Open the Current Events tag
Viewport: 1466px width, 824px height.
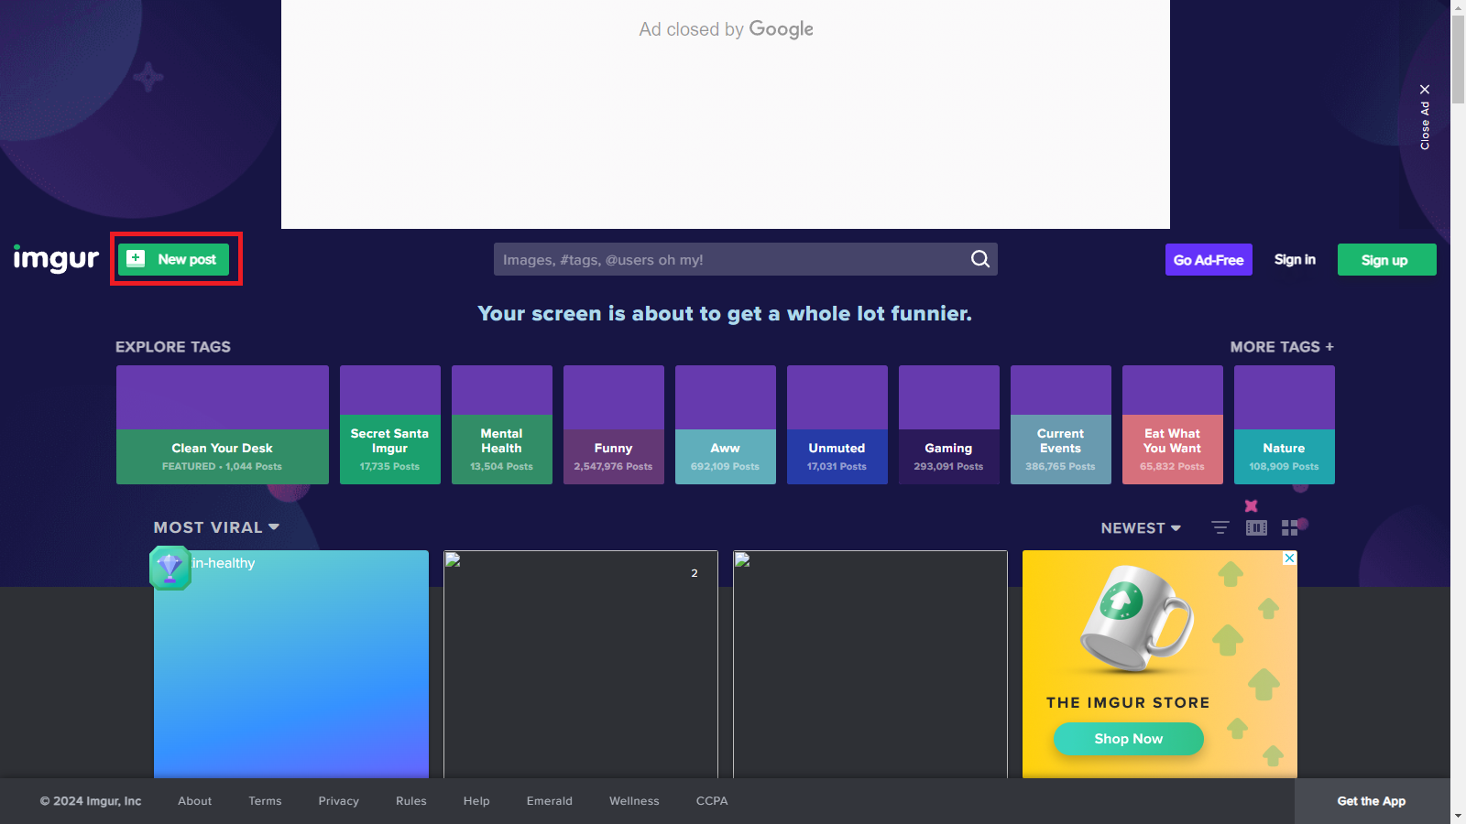[x=1061, y=425]
